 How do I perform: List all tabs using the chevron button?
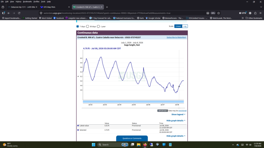coord(261,7)
